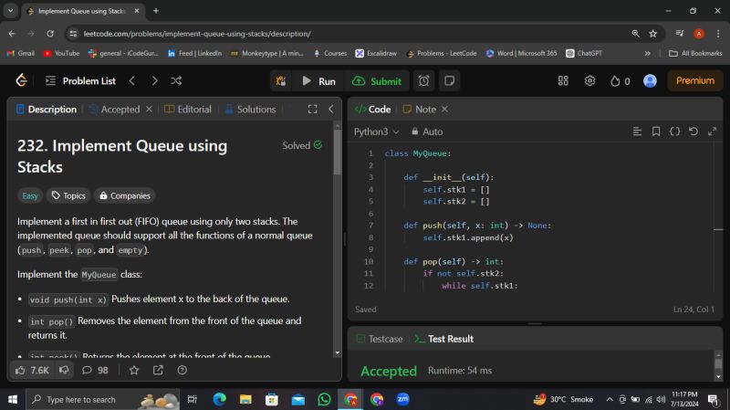730x410 pixels.
Task: Open the layout grid icon
Action: pyautogui.click(x=563, y=81)
